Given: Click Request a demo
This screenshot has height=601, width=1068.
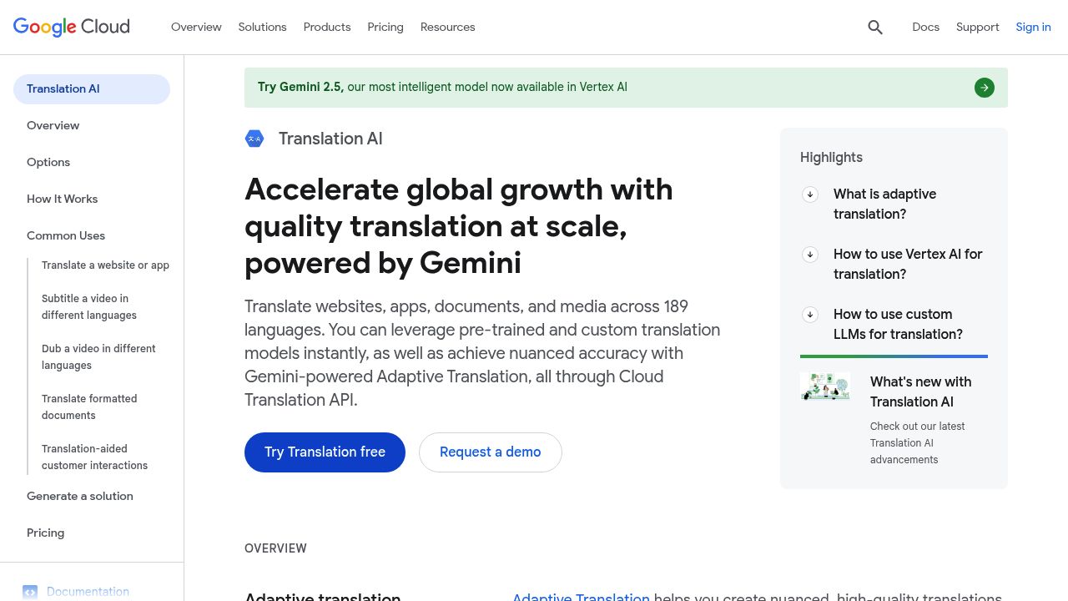Looking at the screenshot, I should point(490,452).
